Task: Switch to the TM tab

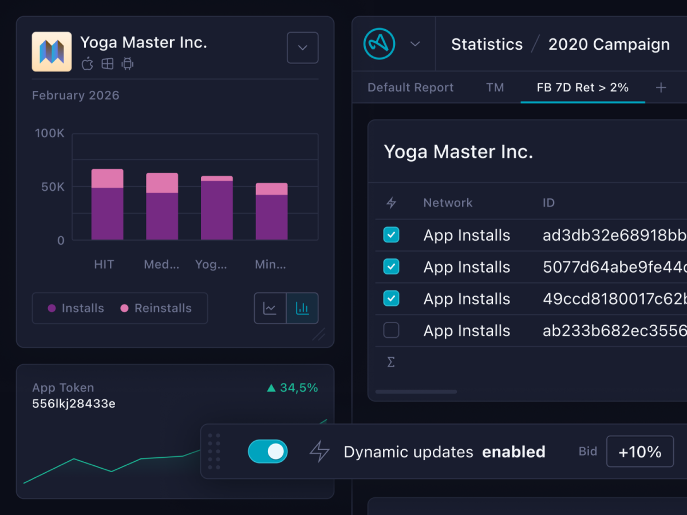Action: 495,87
